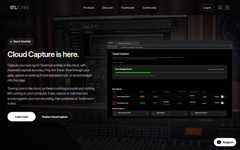Image resolution: width=240 pixels, height=150 pixels.
Task: Click the 'My Captures' heading in the mockup
Action: point(117,89)
